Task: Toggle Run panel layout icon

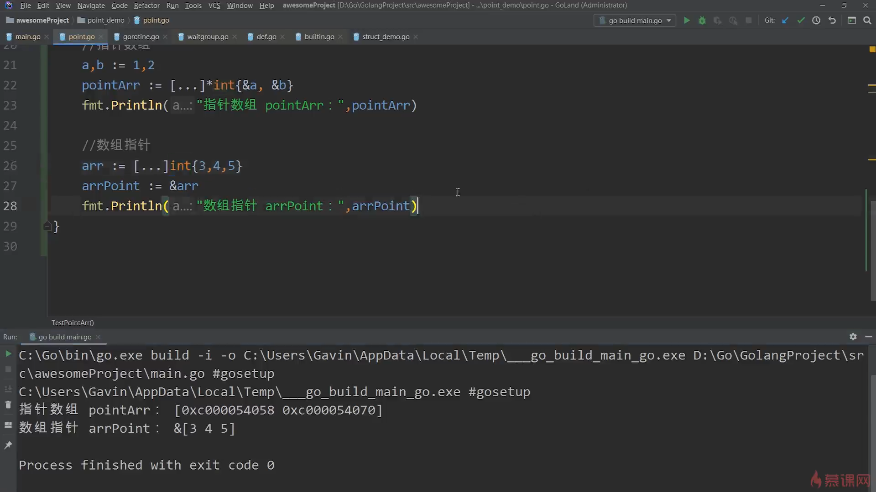Action: coord(8,425)
